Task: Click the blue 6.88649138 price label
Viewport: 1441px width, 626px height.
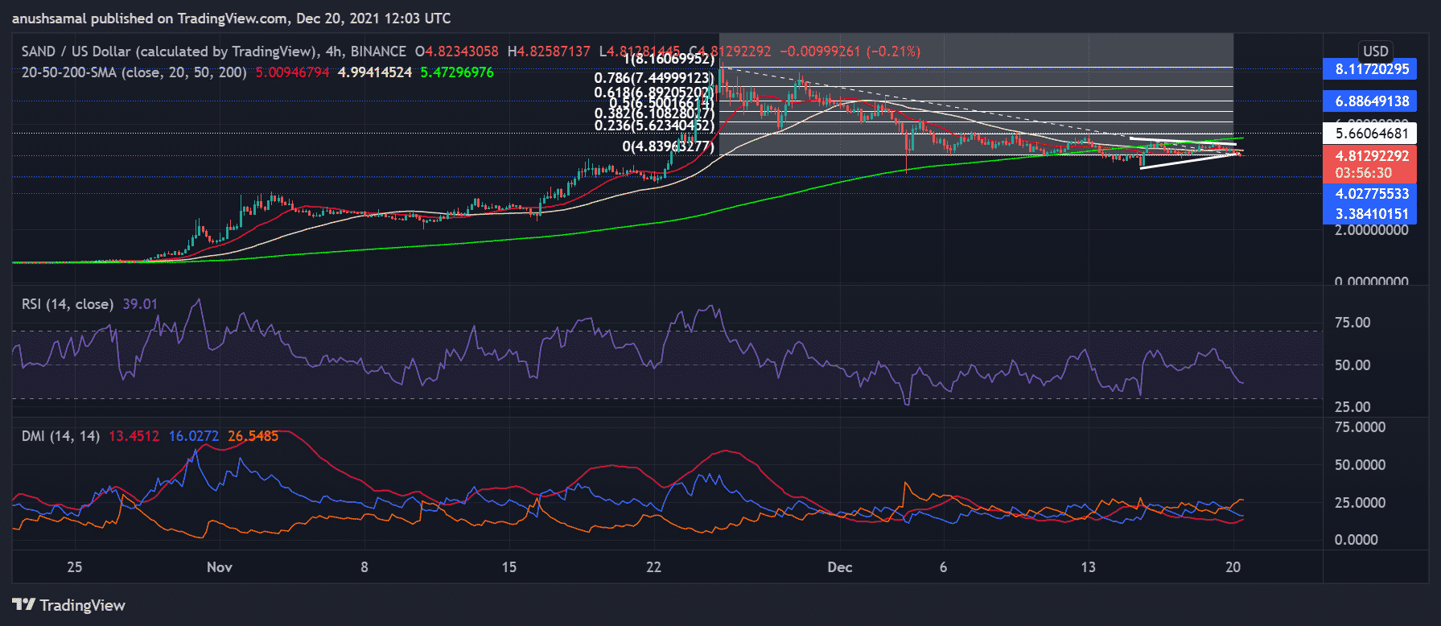Action: coord(1371,101)
